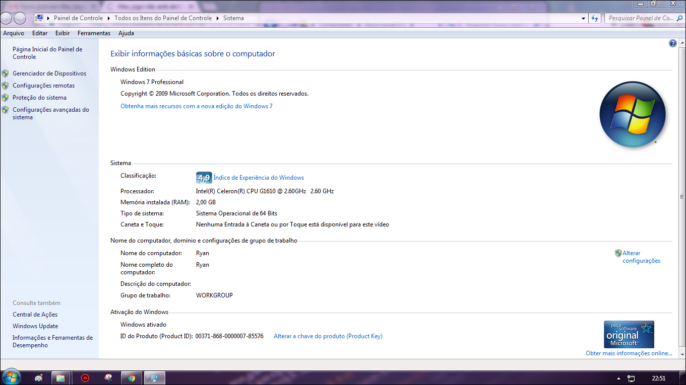The height and width of the screenshot is (385, 686).
Task: Open Configurações avançadas do sistema
Action: 50,113
